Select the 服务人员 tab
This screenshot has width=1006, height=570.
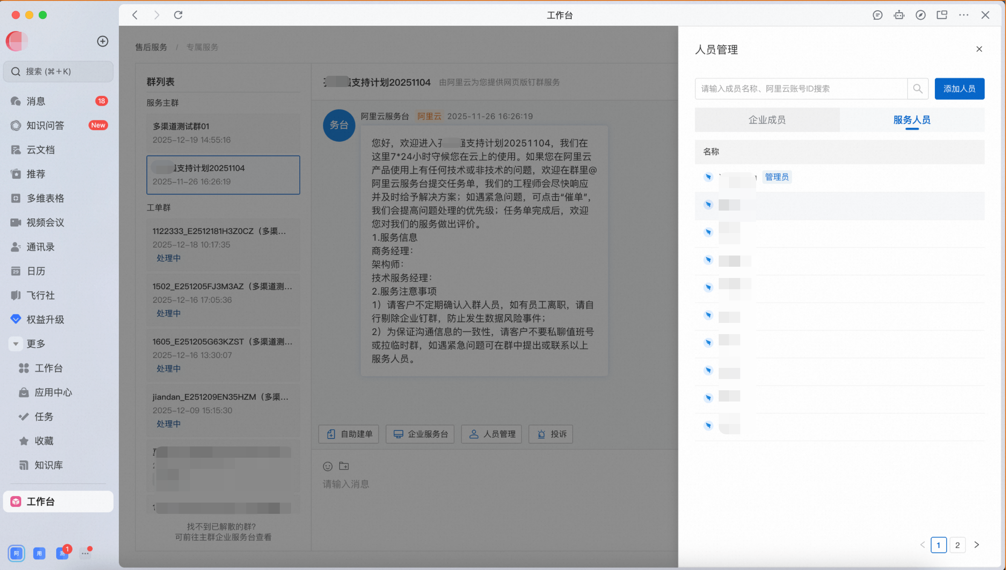(911, 120)
